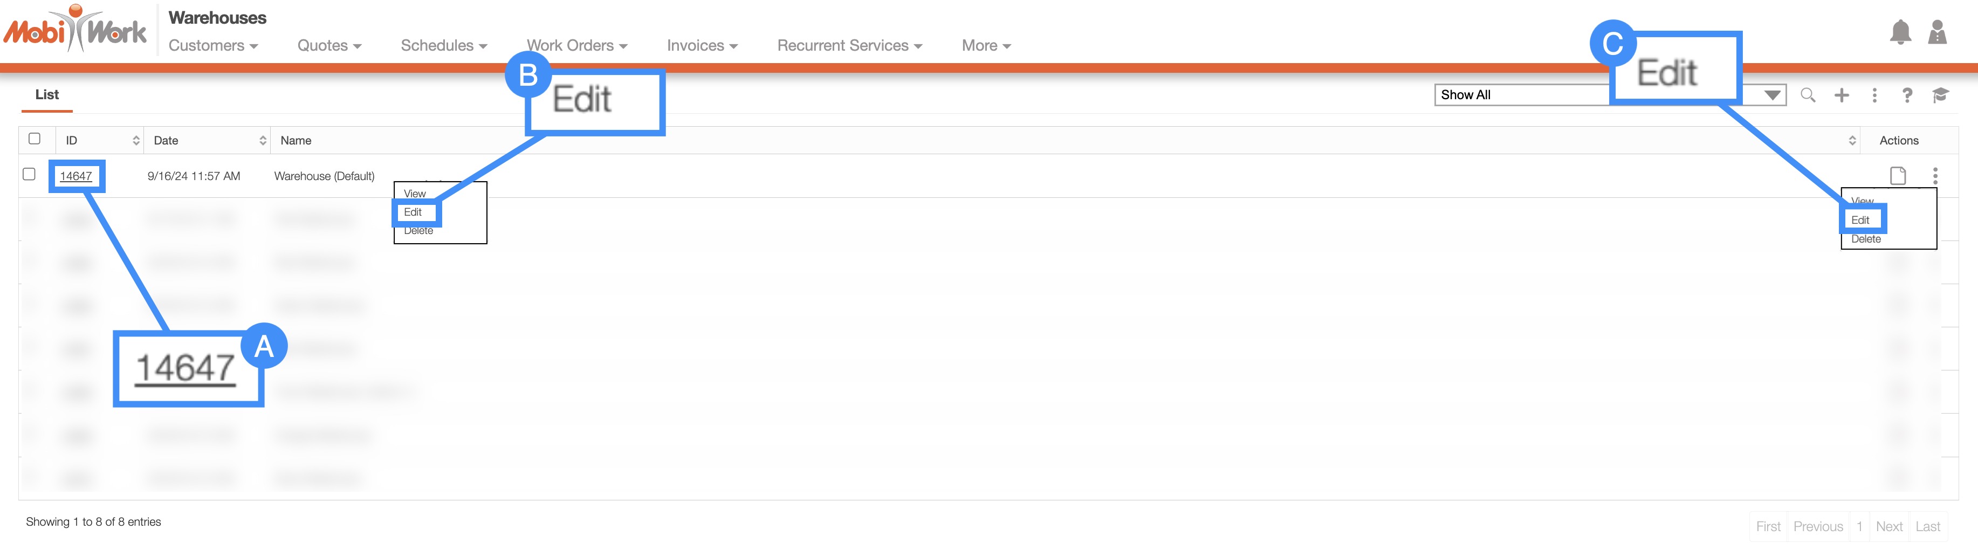1978x550 pixels.
Task: Toggle the select-all checkbox in header
Action: (x=35, y=139)
